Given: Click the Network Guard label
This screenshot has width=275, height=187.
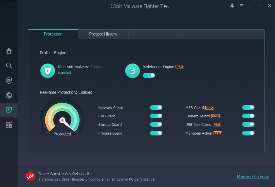Looking at the screenshot, I should pos(111,107).
